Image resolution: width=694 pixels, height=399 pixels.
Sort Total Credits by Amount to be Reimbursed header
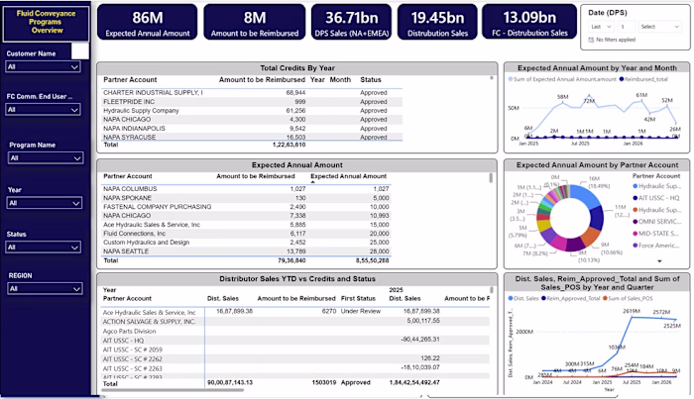[262, 80]
